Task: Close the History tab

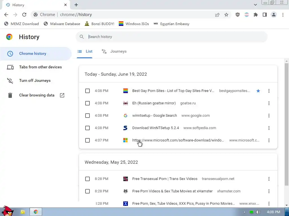Action: 65,5
